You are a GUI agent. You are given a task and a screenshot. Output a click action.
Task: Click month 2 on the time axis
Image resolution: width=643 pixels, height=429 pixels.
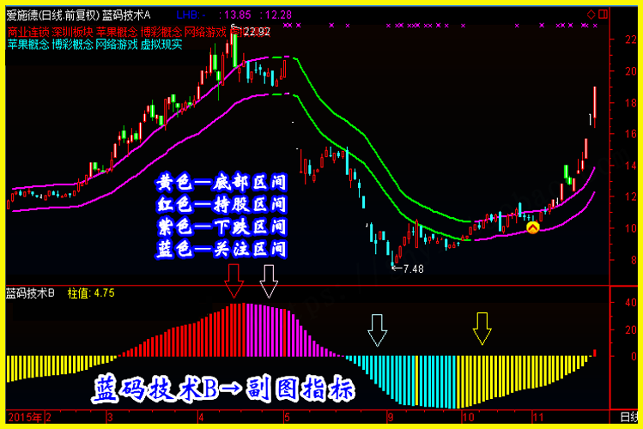(48, 418)
